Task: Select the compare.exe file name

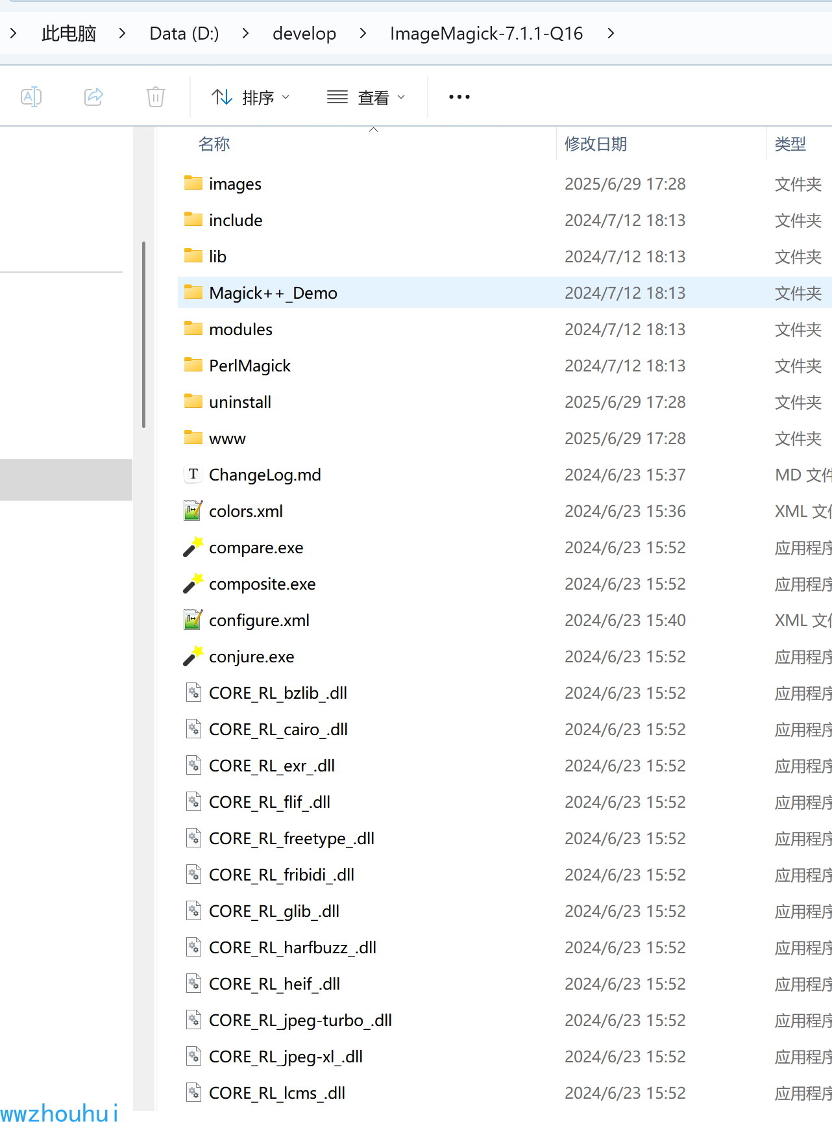Action: (256, 547)
